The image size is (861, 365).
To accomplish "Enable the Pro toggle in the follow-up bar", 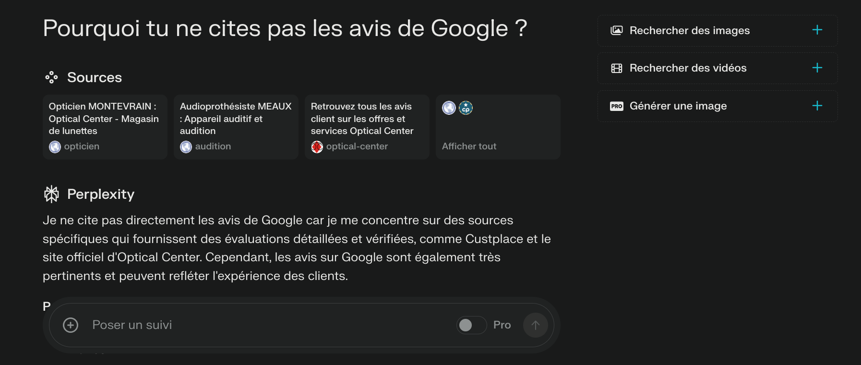I will pyautogui.click(x=471, y=325).
